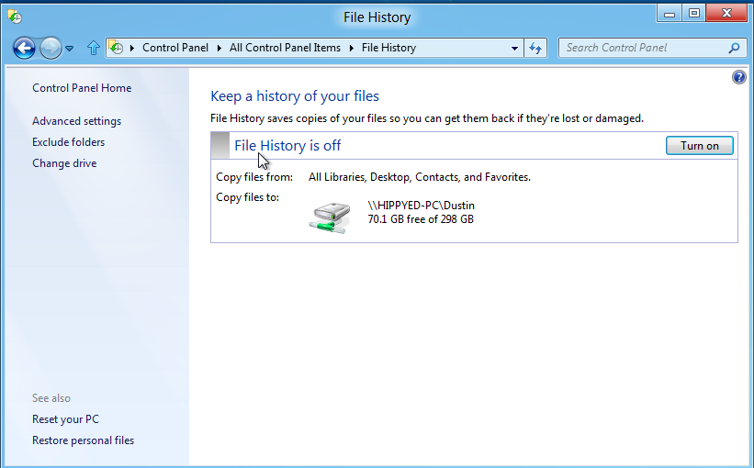754x468 pixels.
Task: Click the network drive icon for Dustin
Action: pos(328,216)
